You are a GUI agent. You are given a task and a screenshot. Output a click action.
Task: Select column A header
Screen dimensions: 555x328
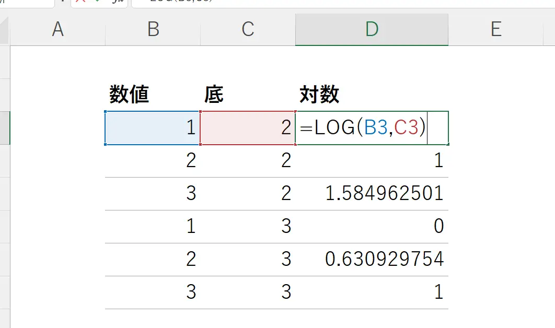coord(57,30)
